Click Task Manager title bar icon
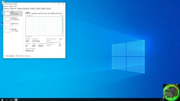 click(4, 4)
